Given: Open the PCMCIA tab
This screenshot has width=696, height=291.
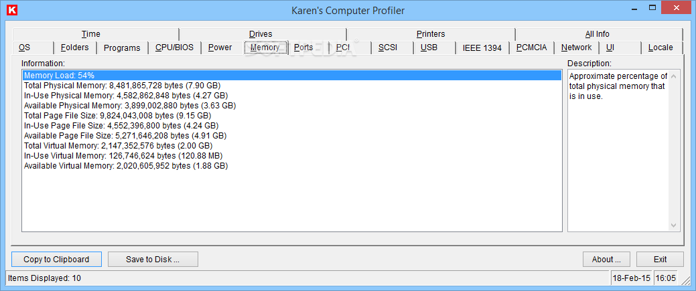Looking at the screenshot, I should (531, 47).
